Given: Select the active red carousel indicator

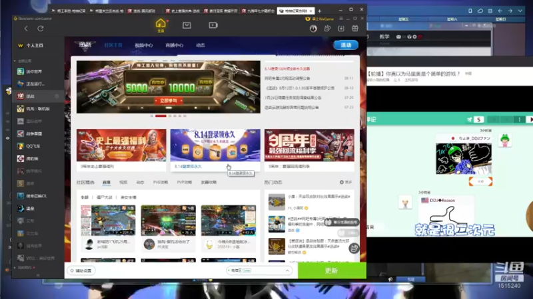Looking at the screenshot, I should click(161, 116).
